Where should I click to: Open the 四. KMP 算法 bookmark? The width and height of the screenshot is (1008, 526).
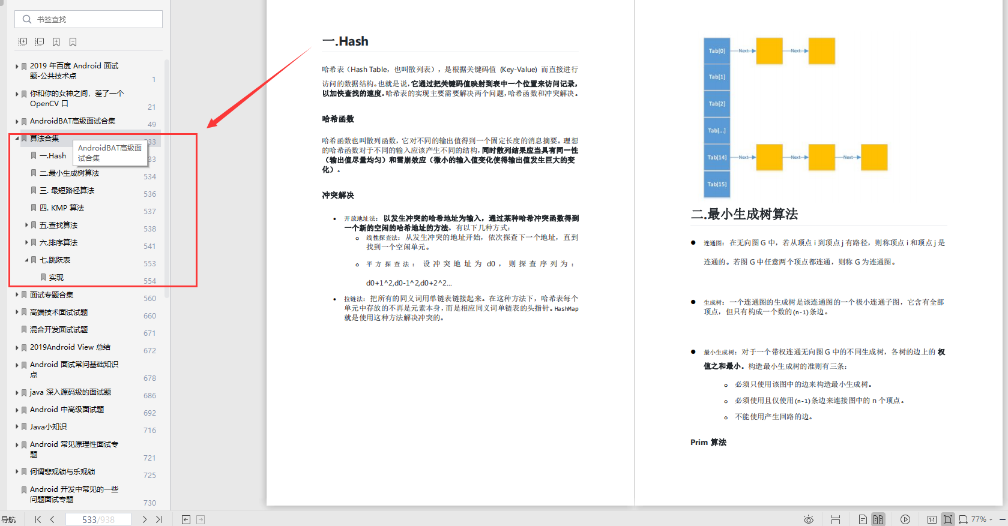[x=62, y=208]
